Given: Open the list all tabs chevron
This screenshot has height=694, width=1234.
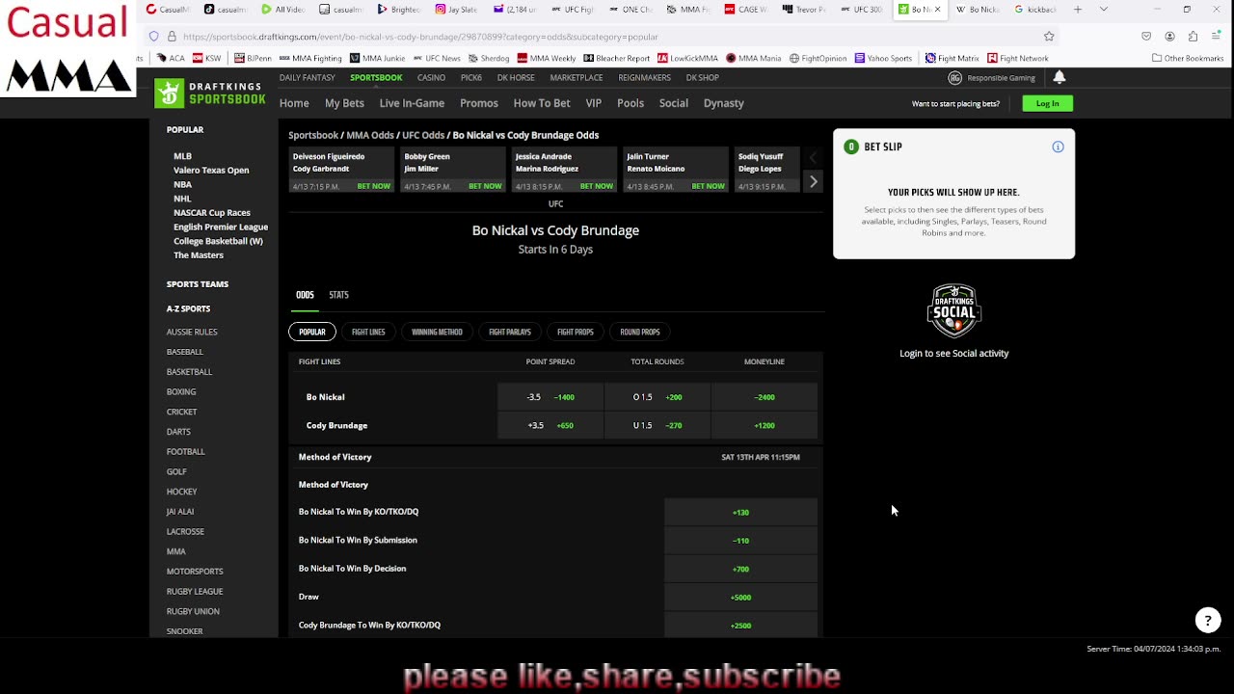Looking at the screenshot, I should (1103, 10).
